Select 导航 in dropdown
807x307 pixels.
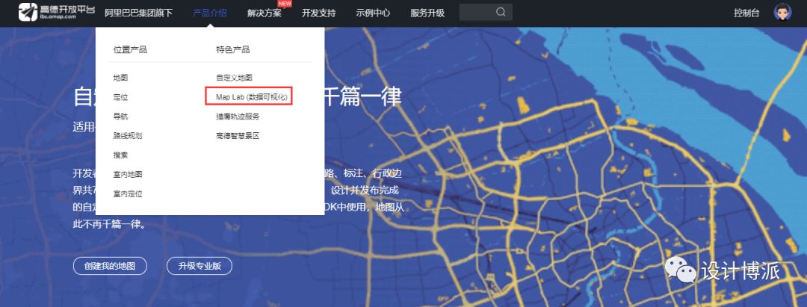[x=120, y=117]
